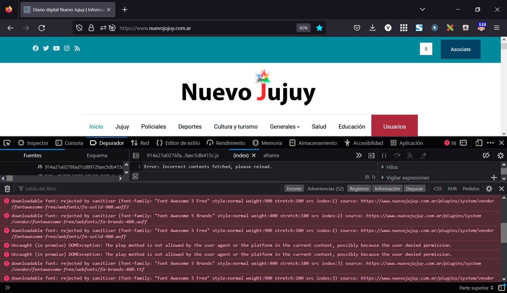Go to the Deportes section

click(190, 127)
